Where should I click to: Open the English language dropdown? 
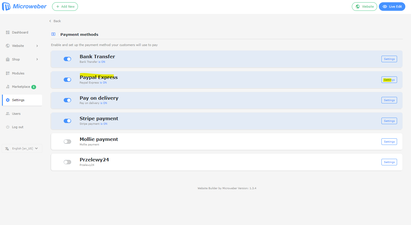pyautogui.click(x=22, y=149)
